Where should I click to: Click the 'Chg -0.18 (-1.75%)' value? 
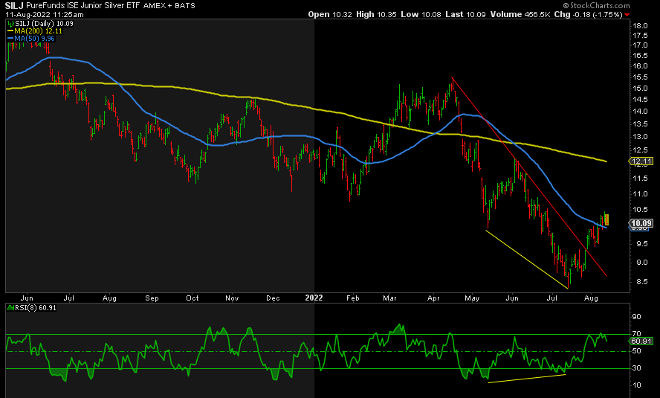[589, 14]
